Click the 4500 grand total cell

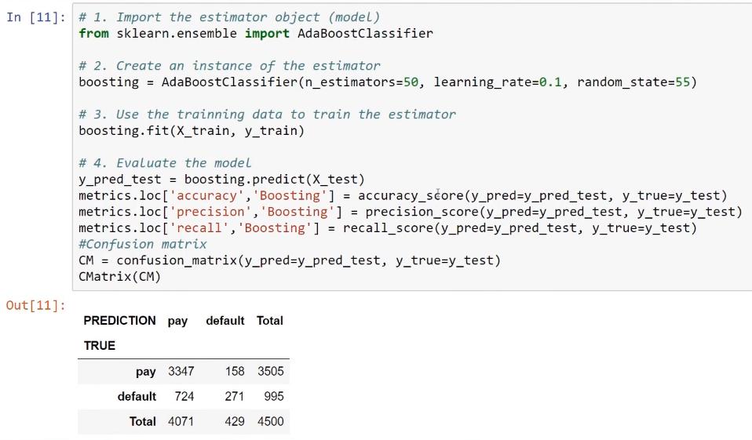pyautogui.click(x=271, y=421)
